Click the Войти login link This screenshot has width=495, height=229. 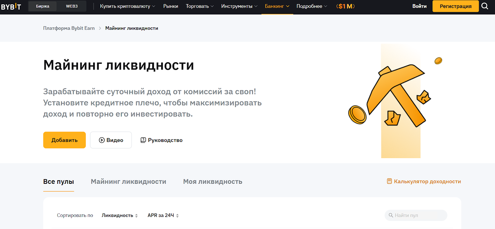tap(420, 6)
